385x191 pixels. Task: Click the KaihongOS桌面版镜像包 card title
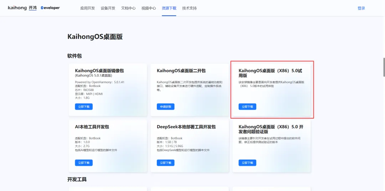[x=99, y=71]
